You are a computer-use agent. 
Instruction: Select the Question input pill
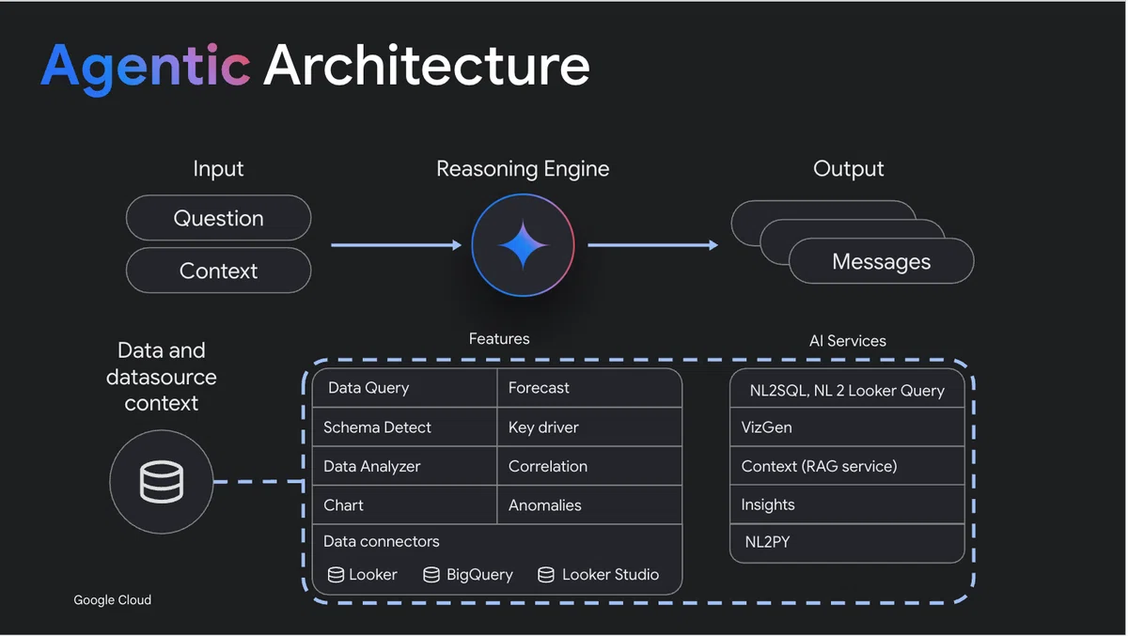[x=218, y=218]
